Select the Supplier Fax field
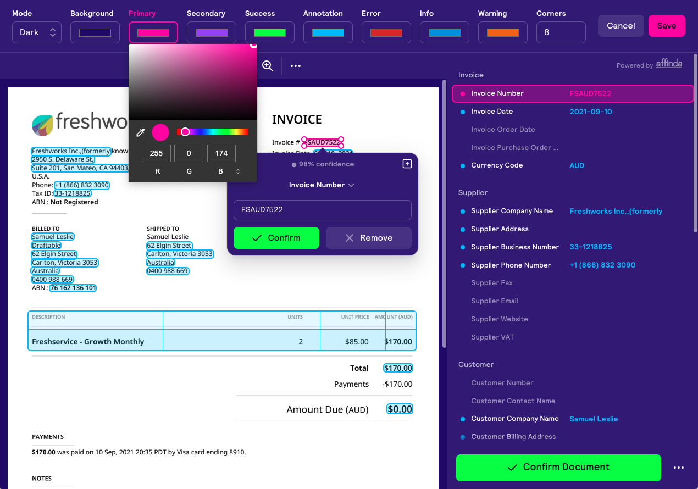Screen dimensions: 698x489 (x=573, y=283)
